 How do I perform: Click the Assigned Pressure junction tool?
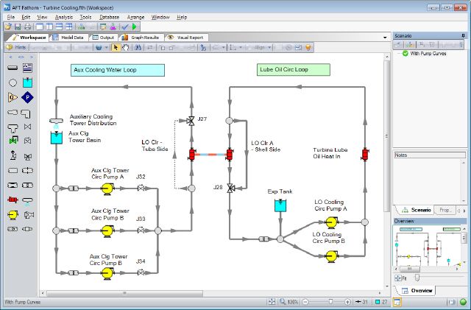click(27, 97)
